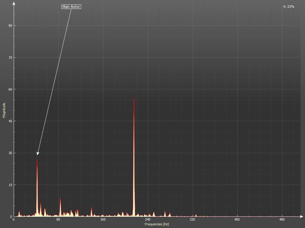Image resolution: width=305 pixels, height=228 pixels.
Task: Click the Main Rotor annotation label
Action: click(x=71, y=7)
